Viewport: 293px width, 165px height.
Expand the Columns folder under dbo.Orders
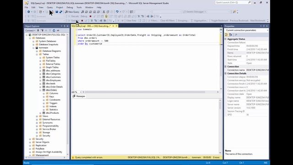click(44, 93)
